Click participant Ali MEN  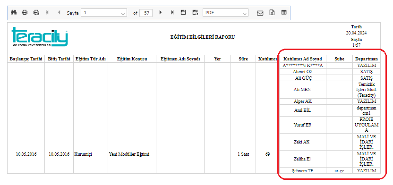tap(302, 90)
